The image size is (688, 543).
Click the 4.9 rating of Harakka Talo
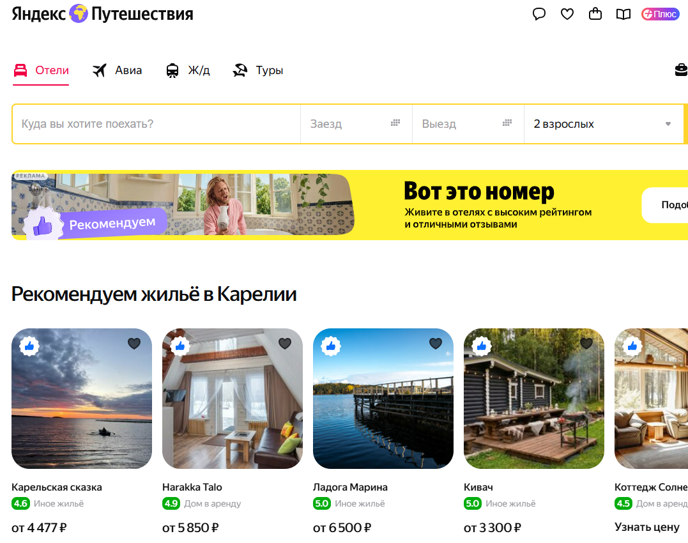click(171, 503)
